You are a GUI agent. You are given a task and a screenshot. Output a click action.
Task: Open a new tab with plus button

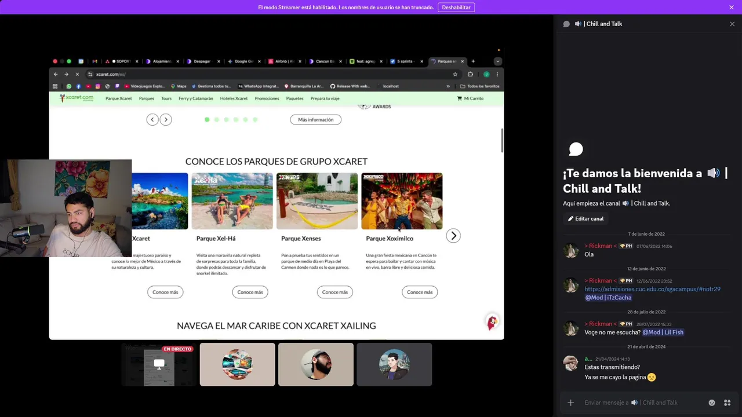[473, 61]
